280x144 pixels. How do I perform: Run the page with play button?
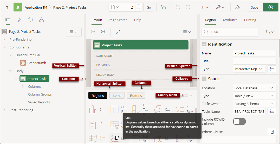click(x=271, y=7)
